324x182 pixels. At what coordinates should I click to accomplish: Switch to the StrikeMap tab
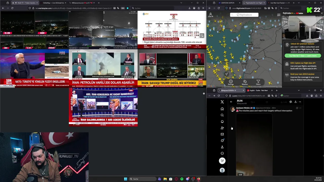pos(53,3)
